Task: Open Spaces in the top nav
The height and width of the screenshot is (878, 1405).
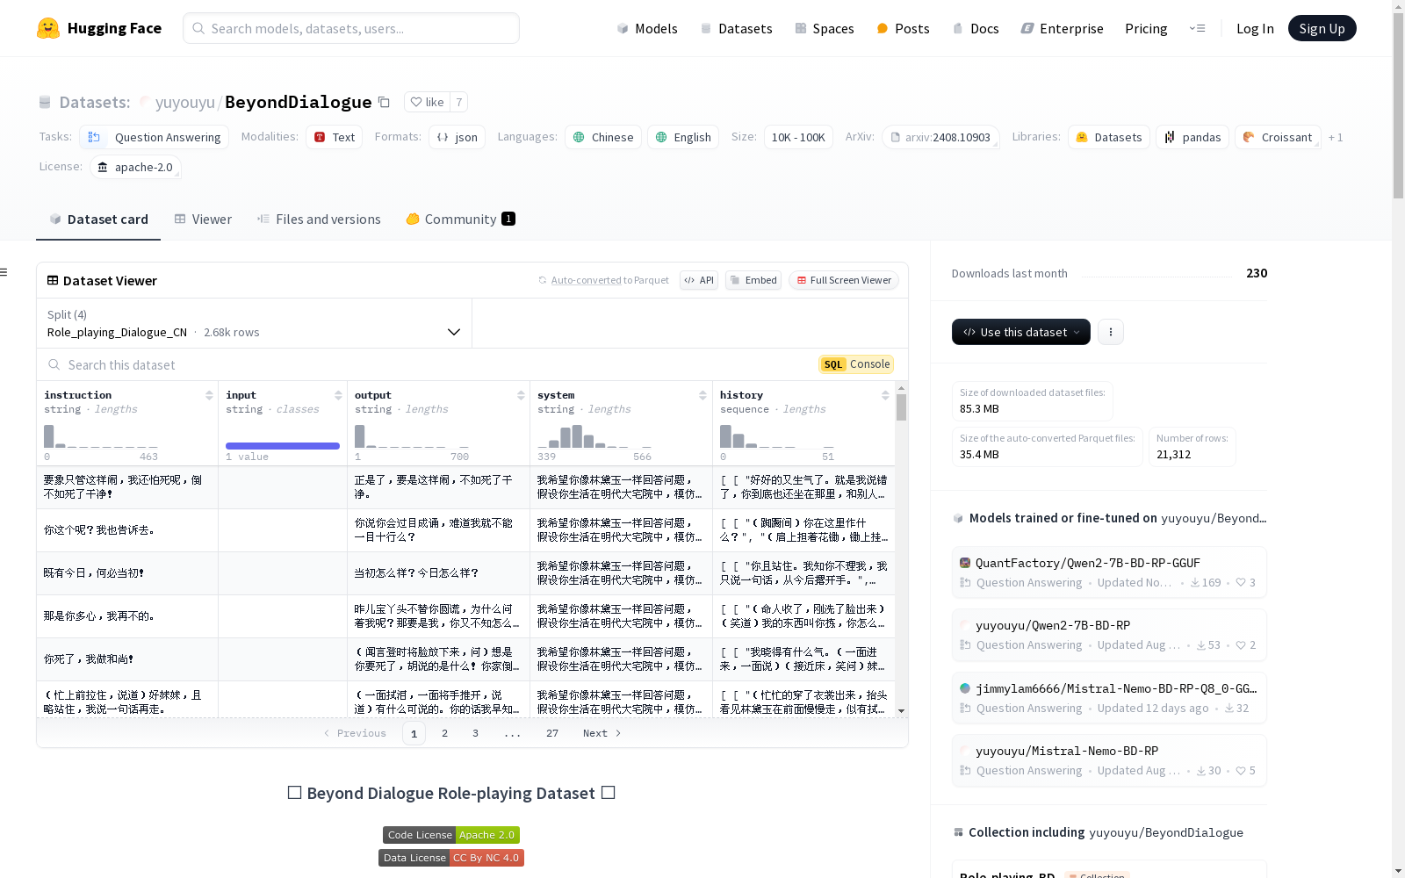Action: pos(825,28)
